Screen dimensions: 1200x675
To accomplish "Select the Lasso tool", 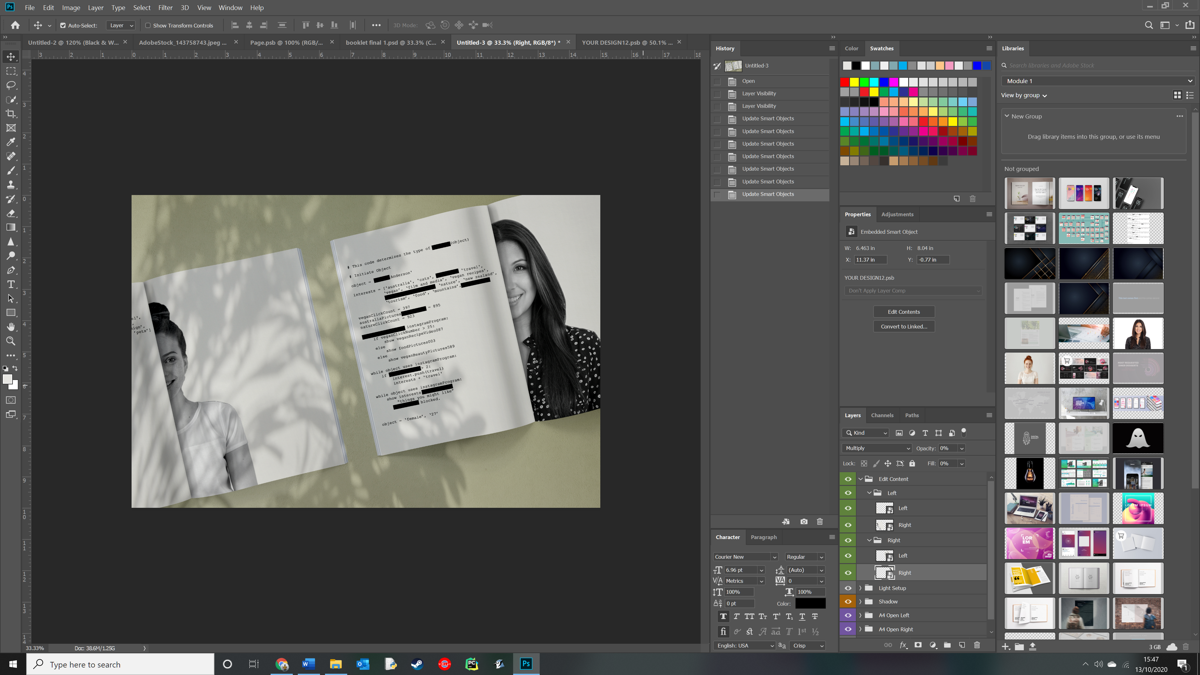I will tap(11, 85).
